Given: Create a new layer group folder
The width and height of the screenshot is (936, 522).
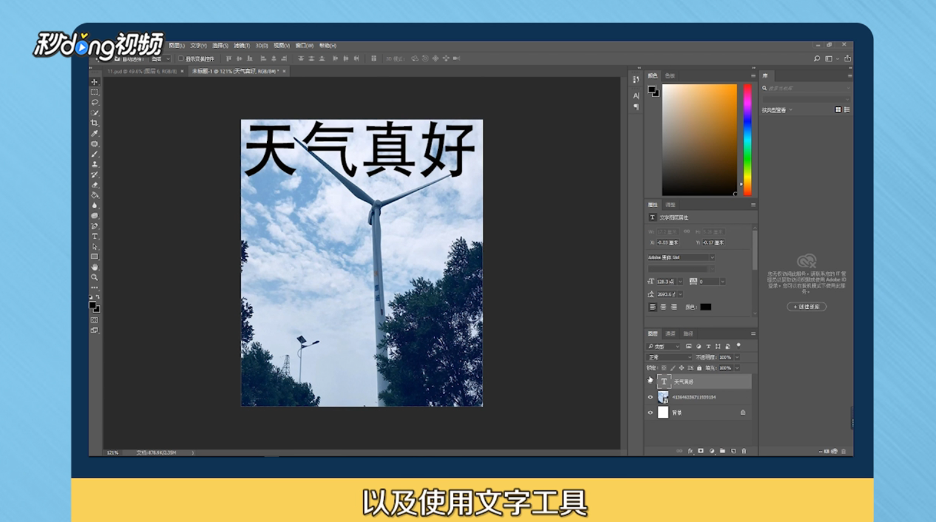Looking at the screenshot, I should click(722, 451).
